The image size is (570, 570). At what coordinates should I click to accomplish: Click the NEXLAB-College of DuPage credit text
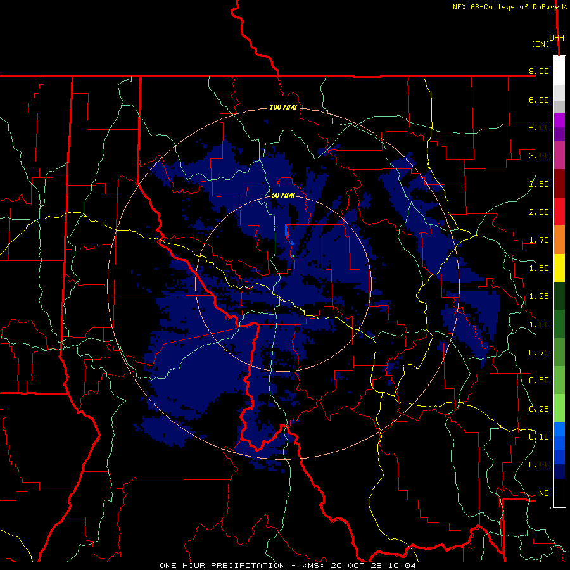click(505, 7)
